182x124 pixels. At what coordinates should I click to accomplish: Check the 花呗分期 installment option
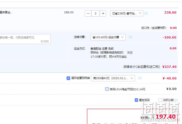(x=160, y=100)
